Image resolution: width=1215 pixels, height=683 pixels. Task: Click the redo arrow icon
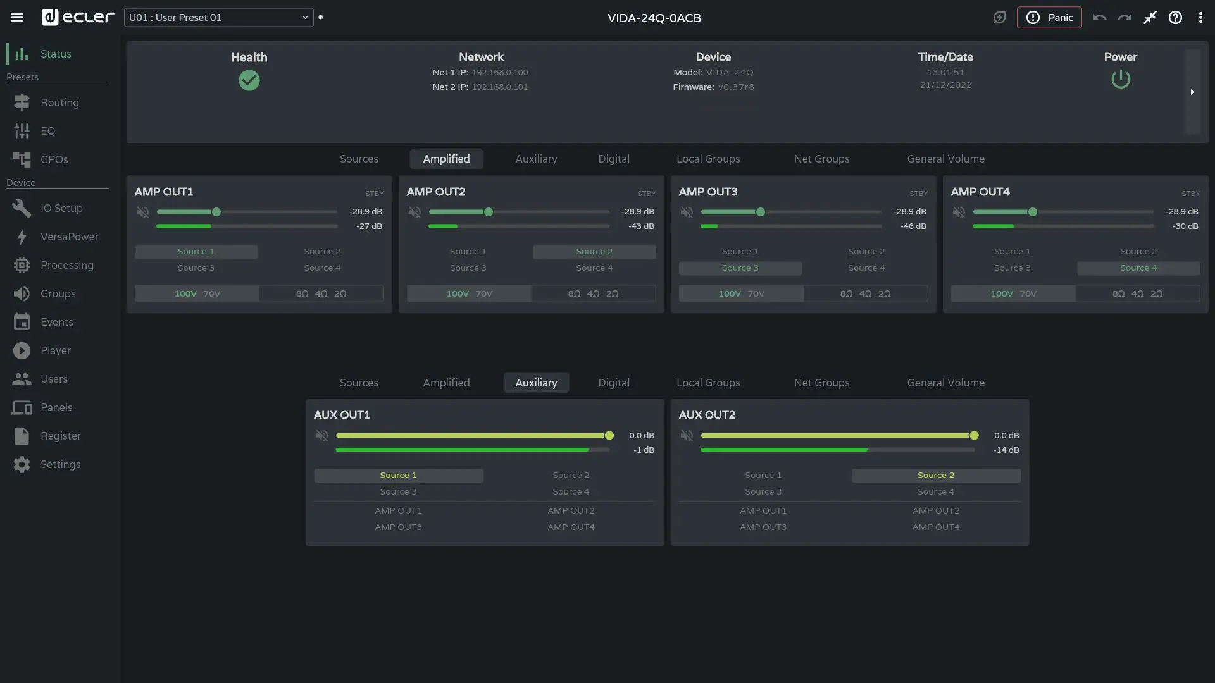click(x=1125, y=18)
